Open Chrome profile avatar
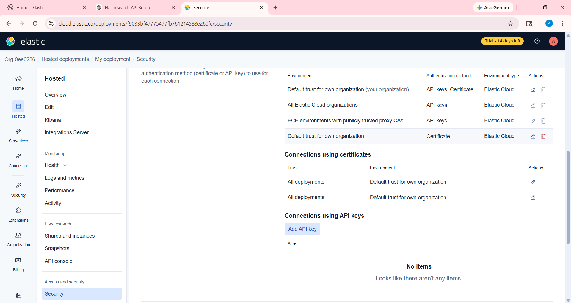 (549, 23)
